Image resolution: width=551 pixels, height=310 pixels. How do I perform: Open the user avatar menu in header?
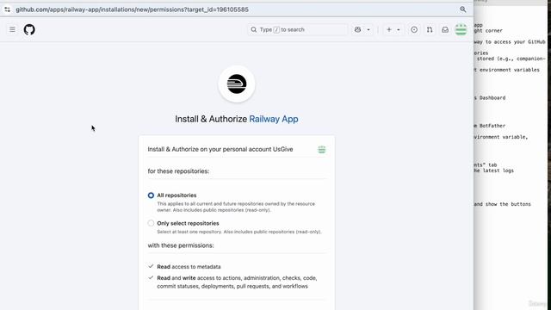pyautogui.click(x=461, y=29)
